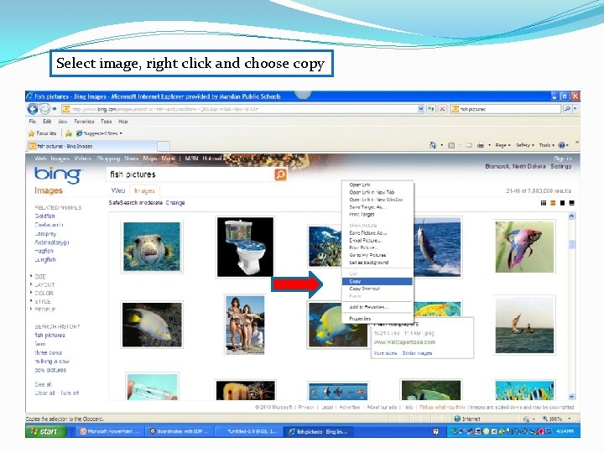The image size is (604, 453).
Task: Choose Set as Background in context menu
Action: [x=377, y=263]
